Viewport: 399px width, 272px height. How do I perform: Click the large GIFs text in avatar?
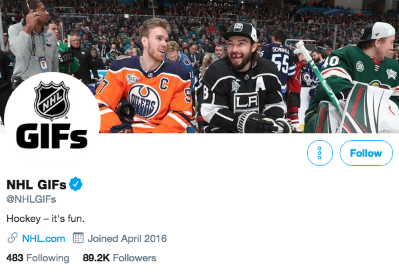(x=52, y=136)
